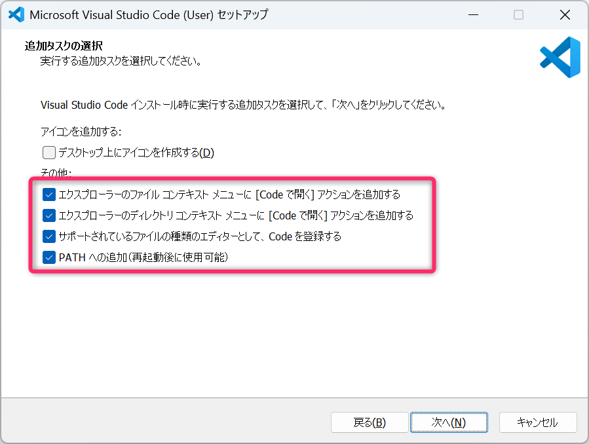
Task: Proceed by clicking 次へ(N)
Action: coord(449,422)
